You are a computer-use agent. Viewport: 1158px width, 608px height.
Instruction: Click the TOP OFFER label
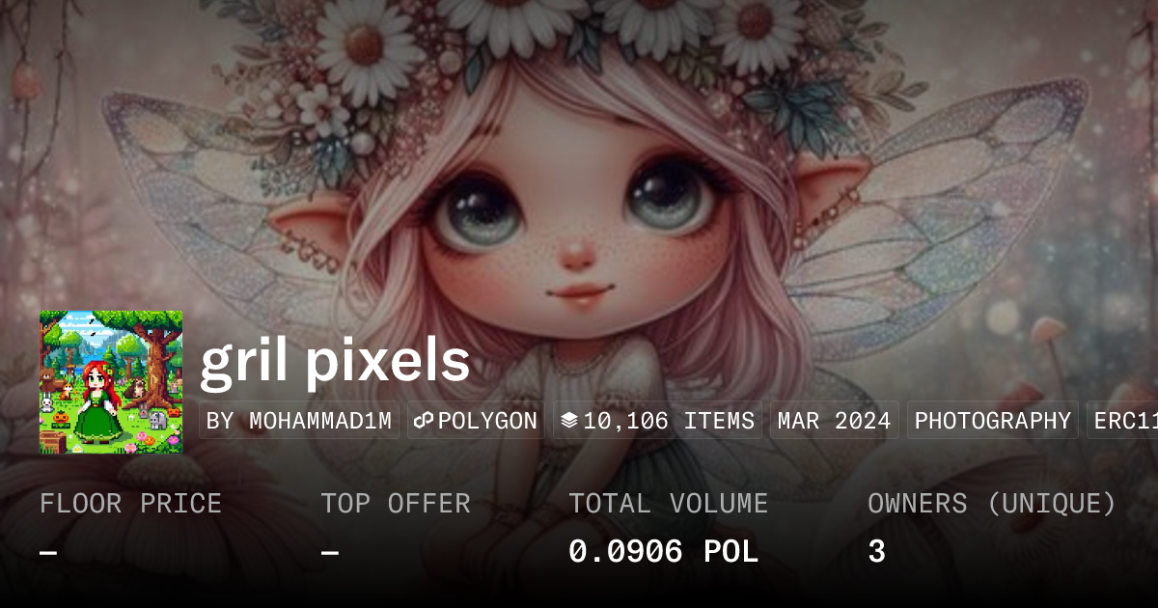[396, 504]
